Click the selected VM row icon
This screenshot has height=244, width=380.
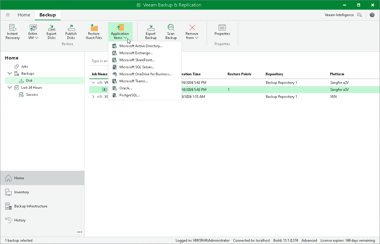point(105,90)
